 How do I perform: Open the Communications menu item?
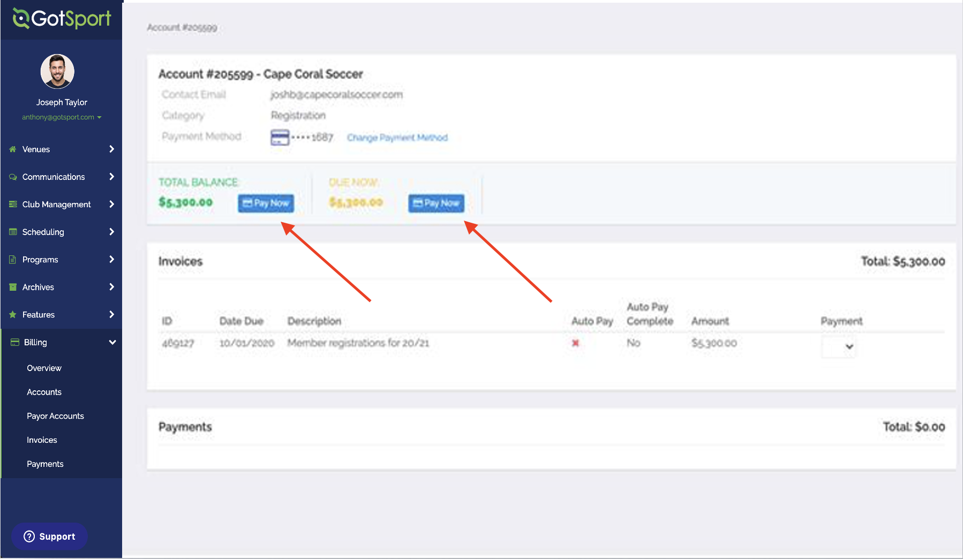[x=61, y=177]
